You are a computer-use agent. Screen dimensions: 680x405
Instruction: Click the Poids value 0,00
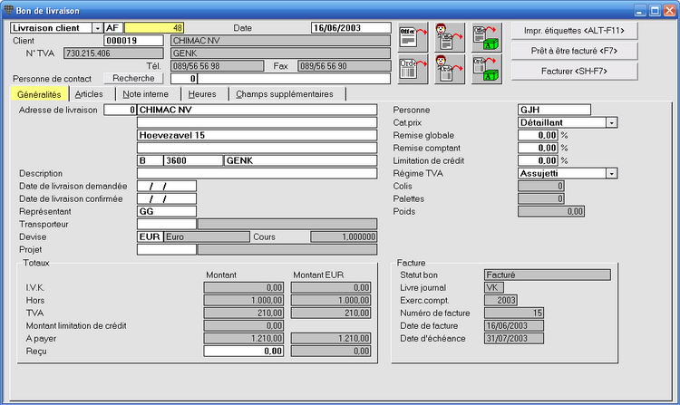pyautogui.click(x=551, y=211)
